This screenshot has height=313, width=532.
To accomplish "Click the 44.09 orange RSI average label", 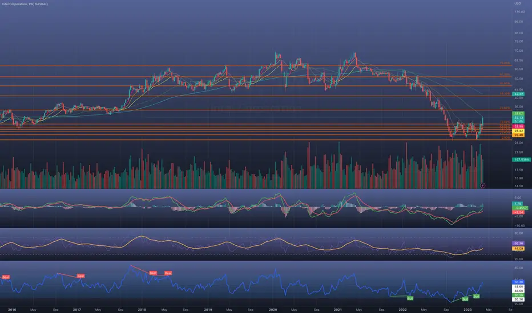I will 518,249.
